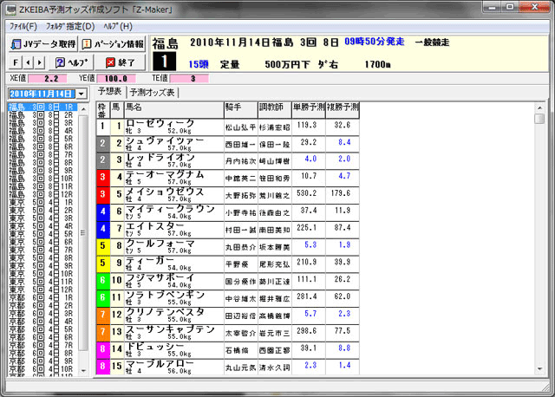Click the race number 1 black box
This screenshot has width=555, height=397.
tap(164, 62)
